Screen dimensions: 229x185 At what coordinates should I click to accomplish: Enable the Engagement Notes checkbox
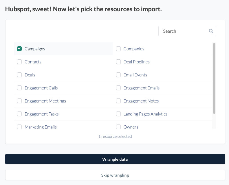[118, 101]
